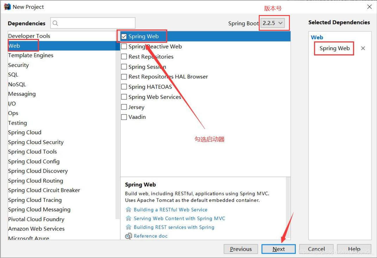Open the Spring Boot version dropdown
This screenshot has height=258, width=377.
pyautogui.click(x=273, y=23)
